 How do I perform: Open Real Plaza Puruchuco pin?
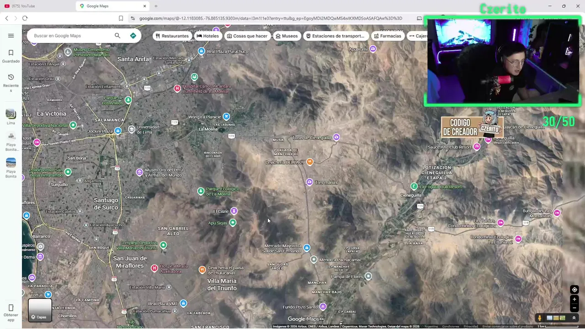click(202, 51)
